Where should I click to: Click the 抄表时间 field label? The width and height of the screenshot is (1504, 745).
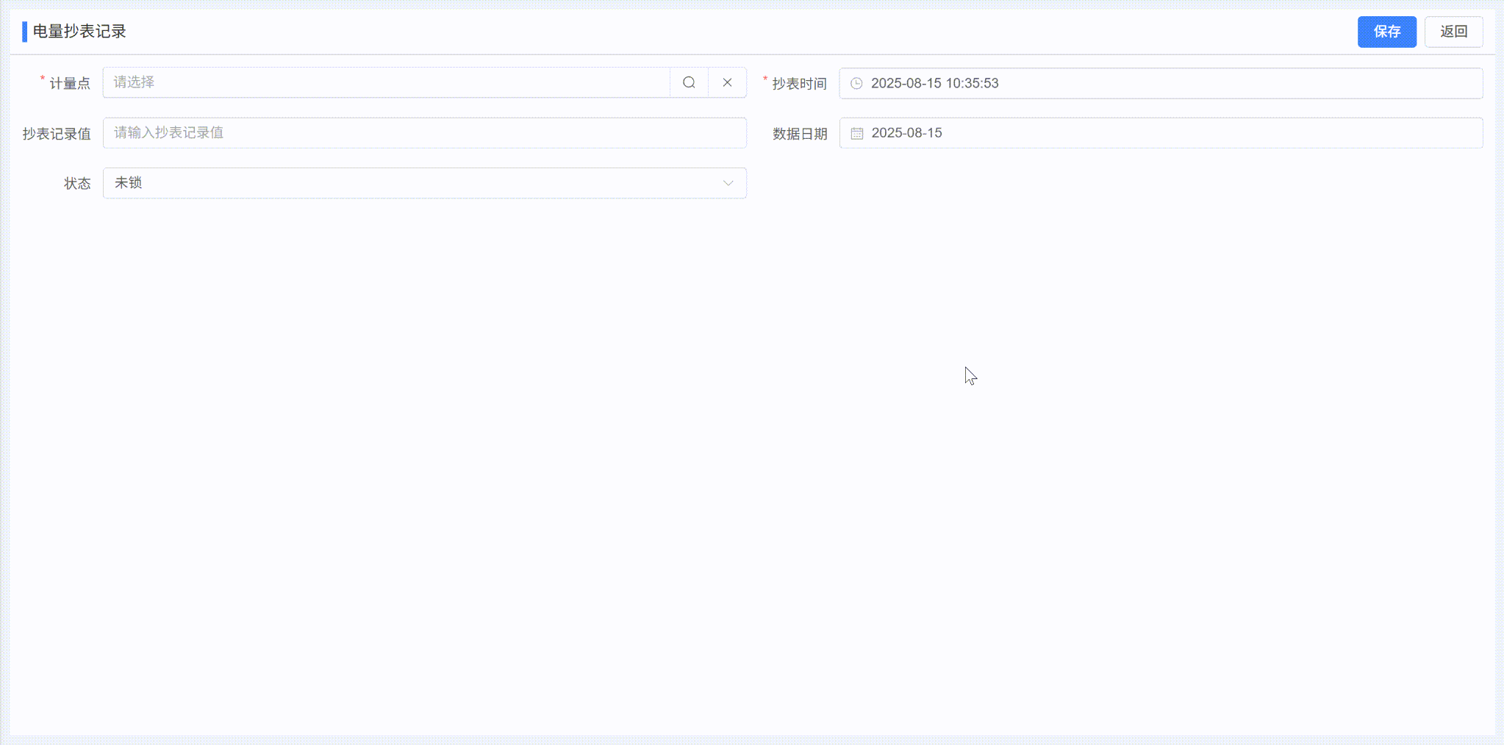[x=799, y=83]
